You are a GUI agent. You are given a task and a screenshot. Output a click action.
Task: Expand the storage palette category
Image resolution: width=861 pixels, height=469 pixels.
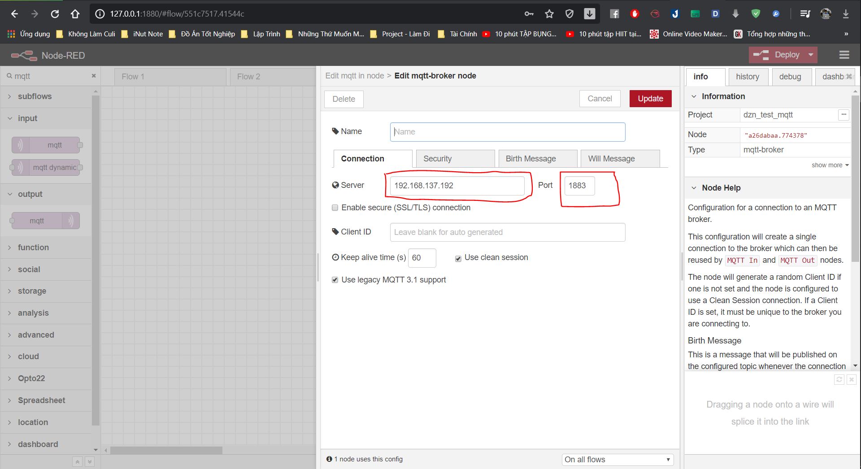pyautogui.click(x=46, y=291)
